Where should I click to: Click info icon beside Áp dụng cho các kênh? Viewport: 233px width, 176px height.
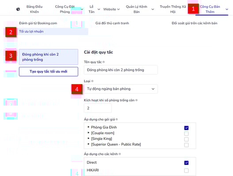pos(120,154)
